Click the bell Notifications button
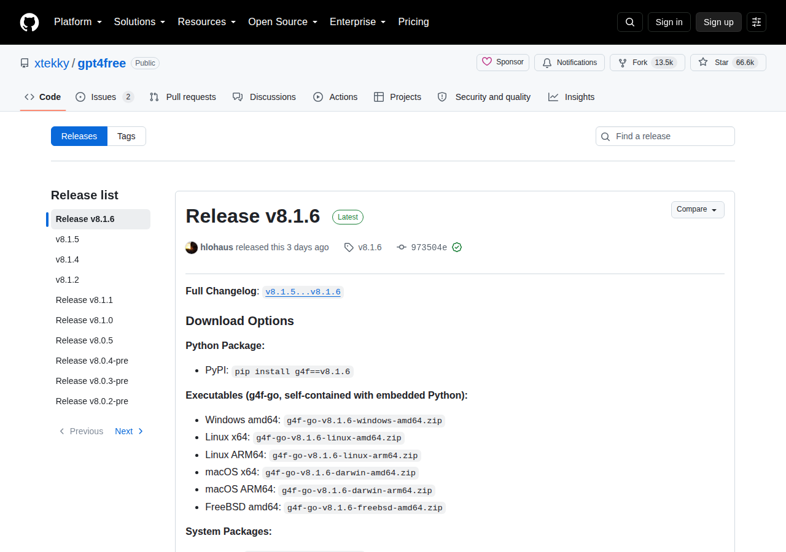 (x=569, y=63)
